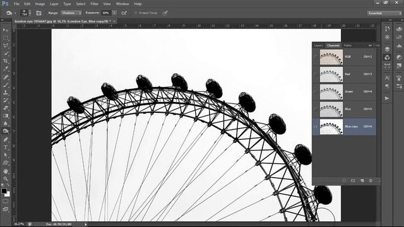Toggle the Protect Tones checkbox
The width and height of the screenshot is (404, 227).
tap(136, 13)
